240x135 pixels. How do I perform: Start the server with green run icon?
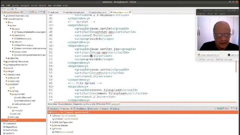coord(220,108)
